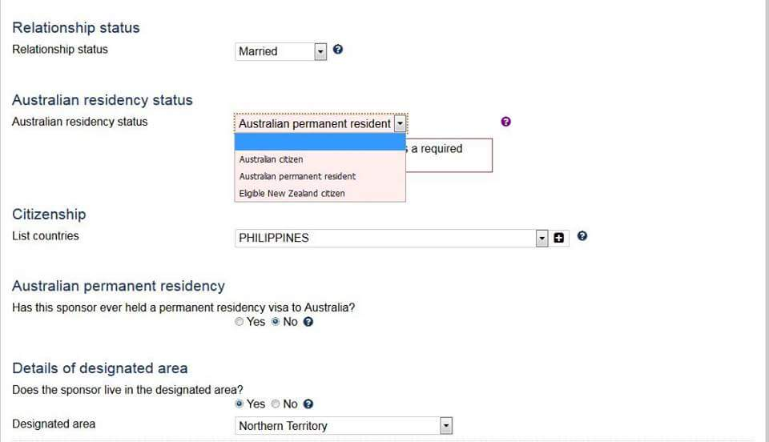Open the Designated area Northern Territory dropdown

[x=446, y=426]
